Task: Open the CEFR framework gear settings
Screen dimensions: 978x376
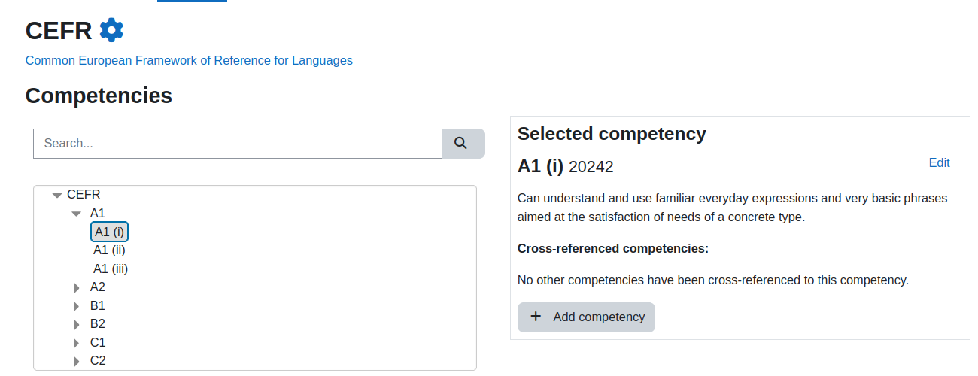Action: click(111, 30)
